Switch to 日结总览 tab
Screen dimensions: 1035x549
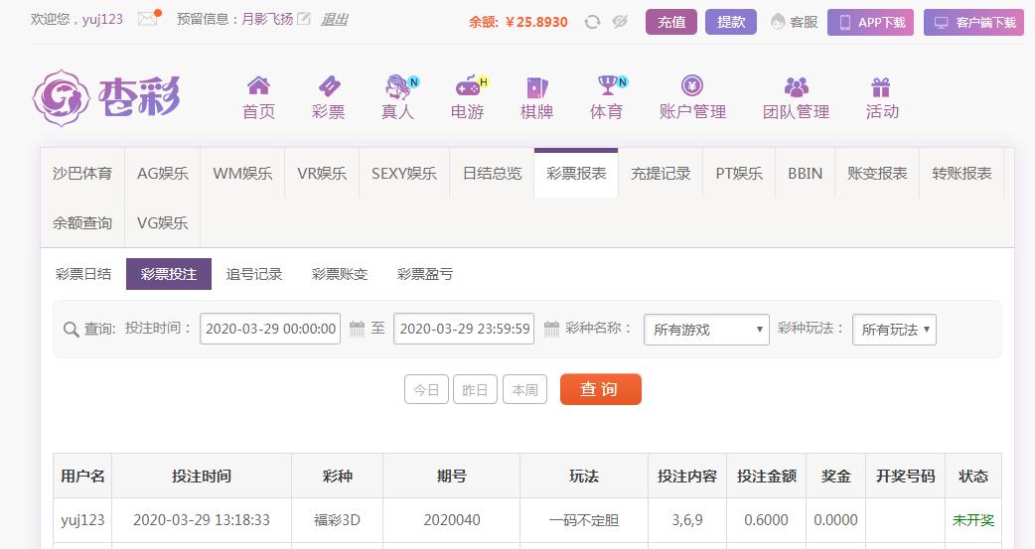click(492, 174)
